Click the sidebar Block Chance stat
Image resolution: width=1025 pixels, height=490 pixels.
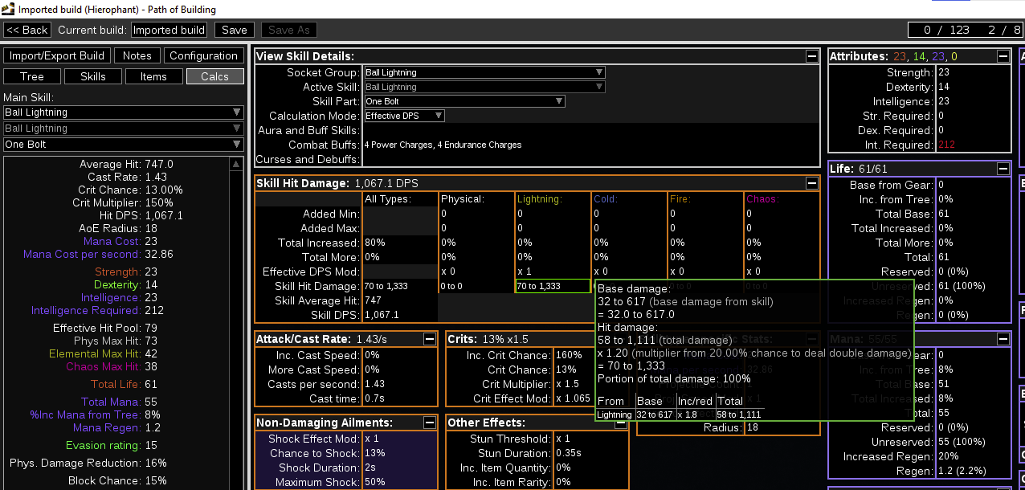click(x=117, y=480)
